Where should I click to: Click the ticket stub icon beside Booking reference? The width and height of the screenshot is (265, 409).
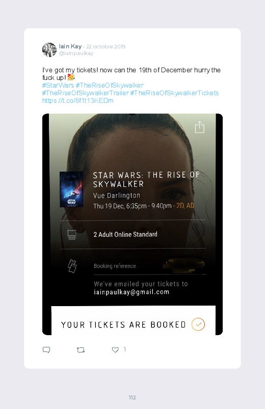[72, 266]
